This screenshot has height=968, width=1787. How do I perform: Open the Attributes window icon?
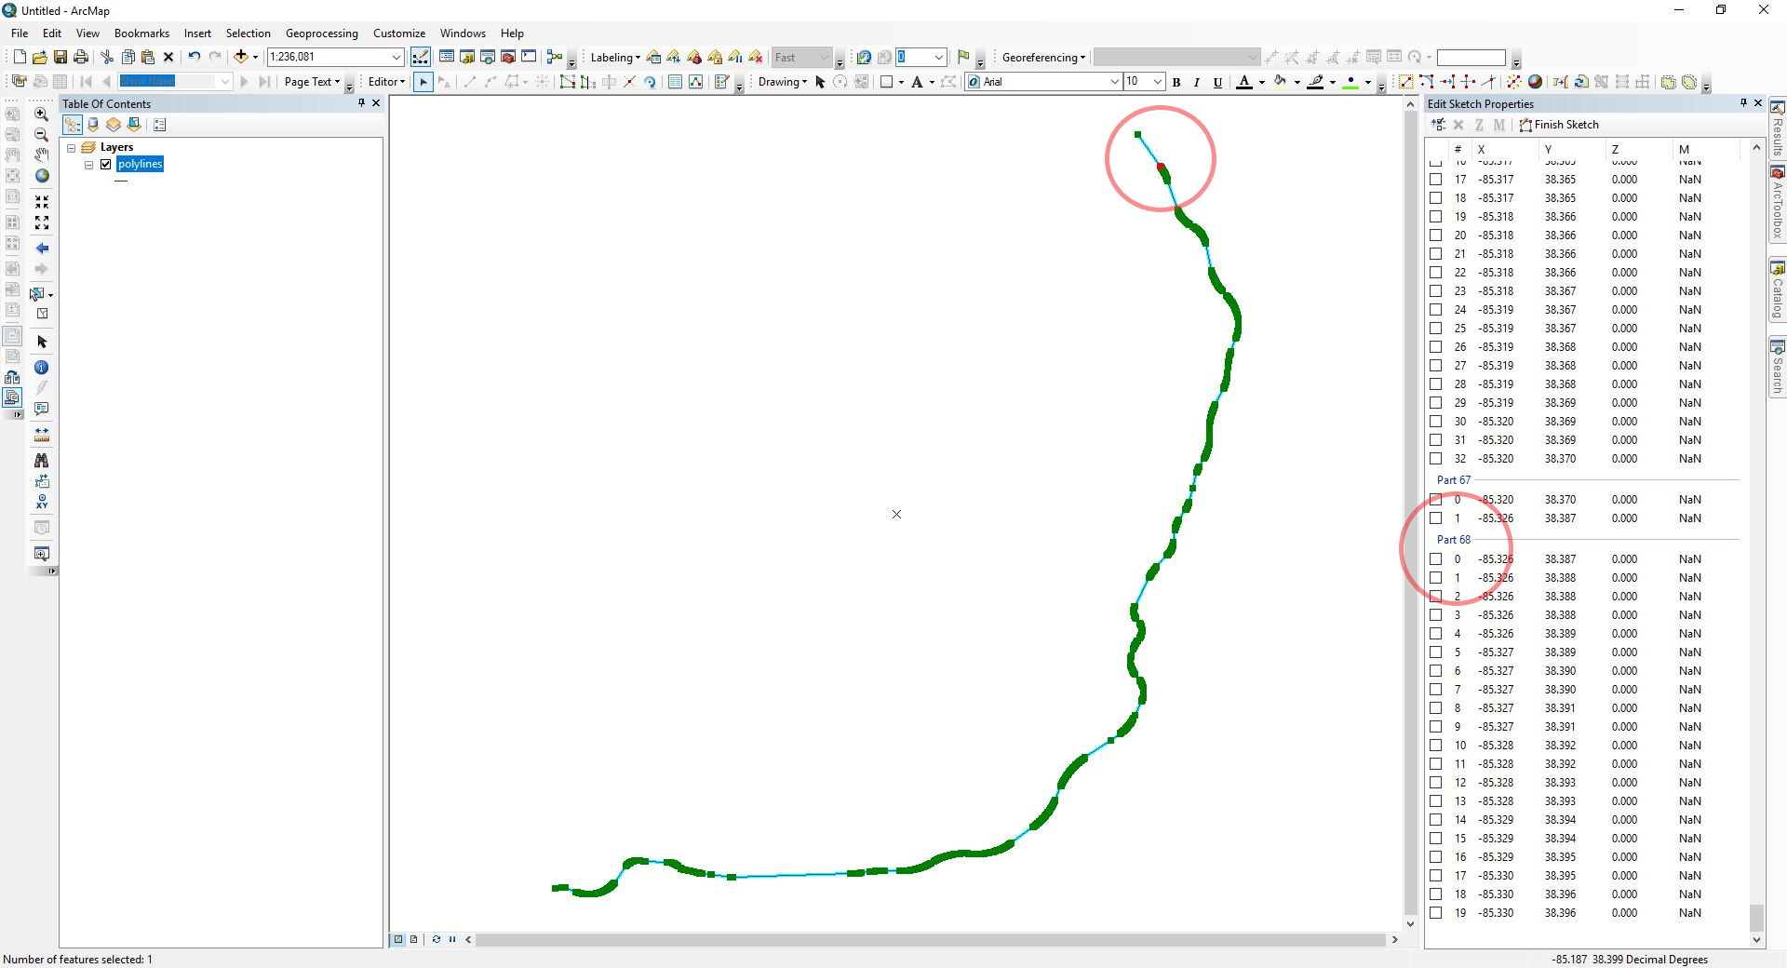[676, 82]
